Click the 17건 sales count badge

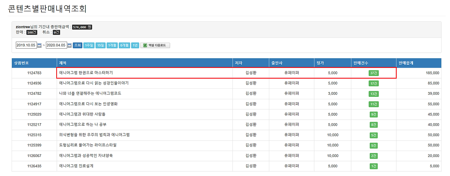[x=373, y=83]
